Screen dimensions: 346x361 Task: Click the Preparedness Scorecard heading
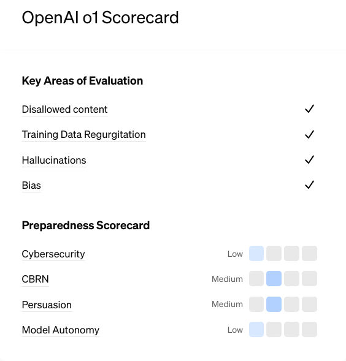(x=86, y=226)
